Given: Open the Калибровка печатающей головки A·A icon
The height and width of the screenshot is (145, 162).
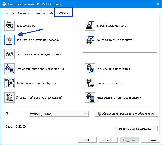Looking at the screenshot, I should click(9, 54).
